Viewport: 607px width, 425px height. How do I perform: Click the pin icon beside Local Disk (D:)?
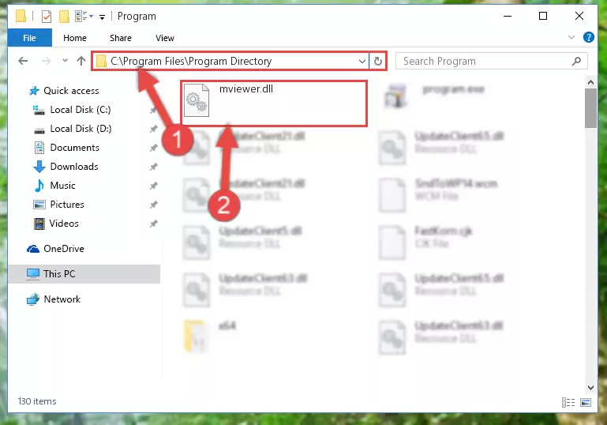pos(154,129)
